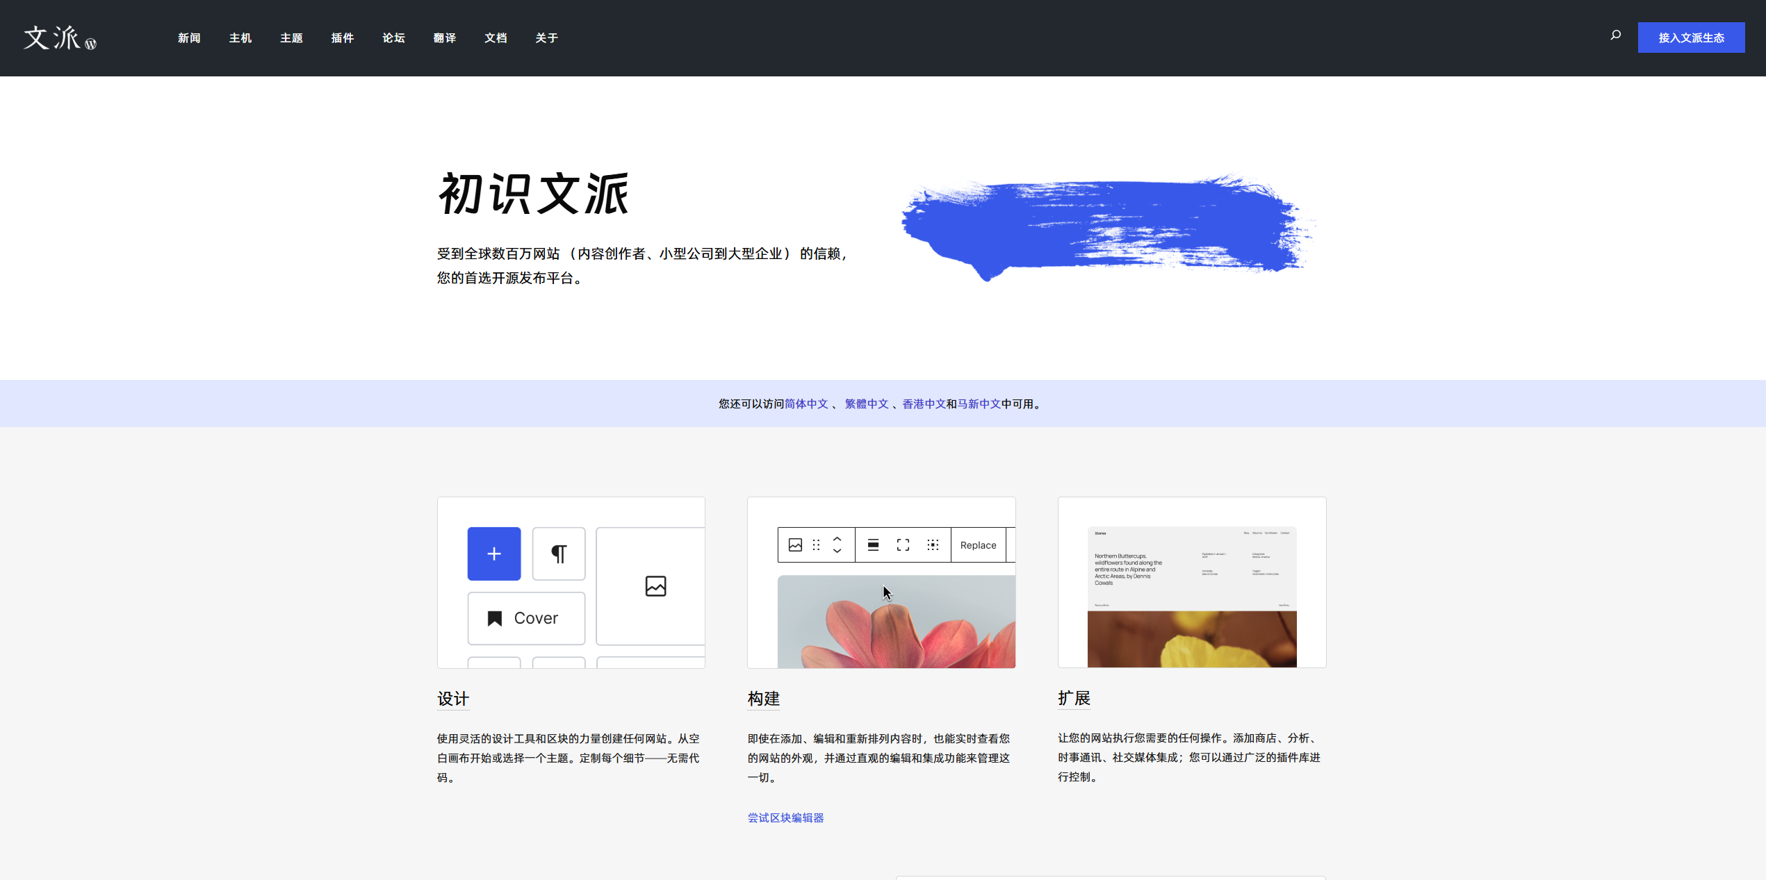Click the blue plus block icon
Viewport: 1766px width, 880px height.
coord(493,554)
